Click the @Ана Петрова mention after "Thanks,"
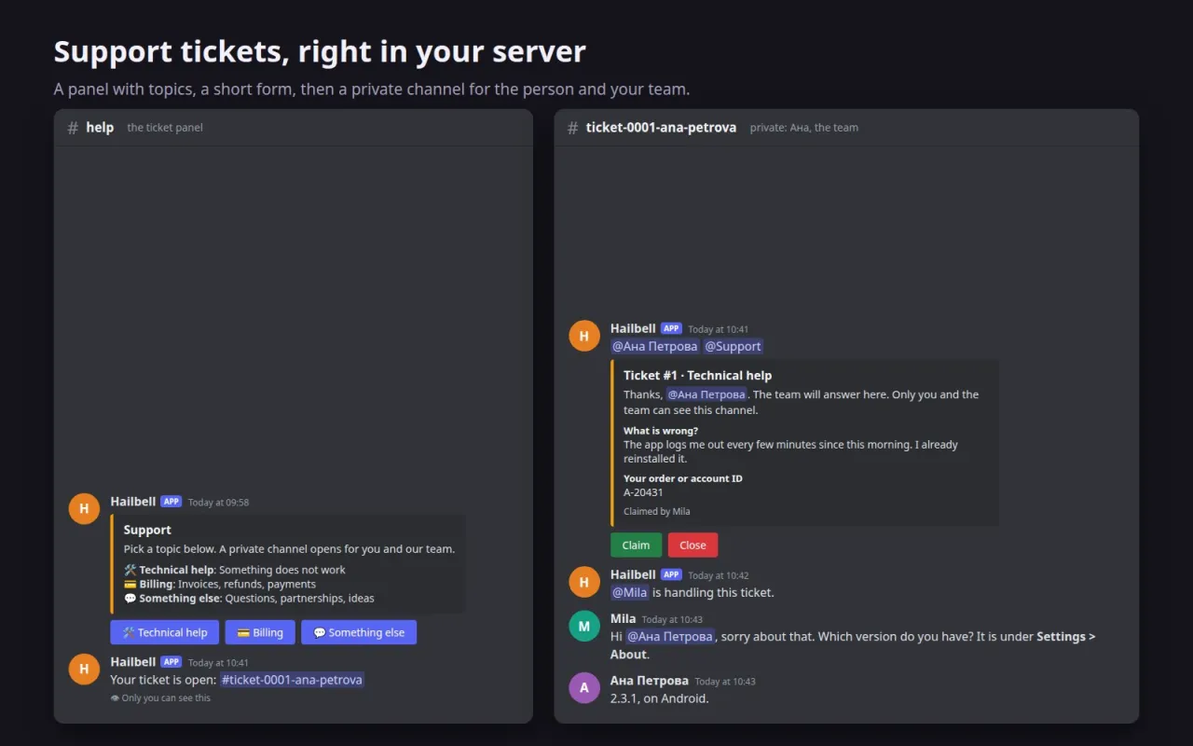This screenshot has height=746, width=1193. click(706, 394)
